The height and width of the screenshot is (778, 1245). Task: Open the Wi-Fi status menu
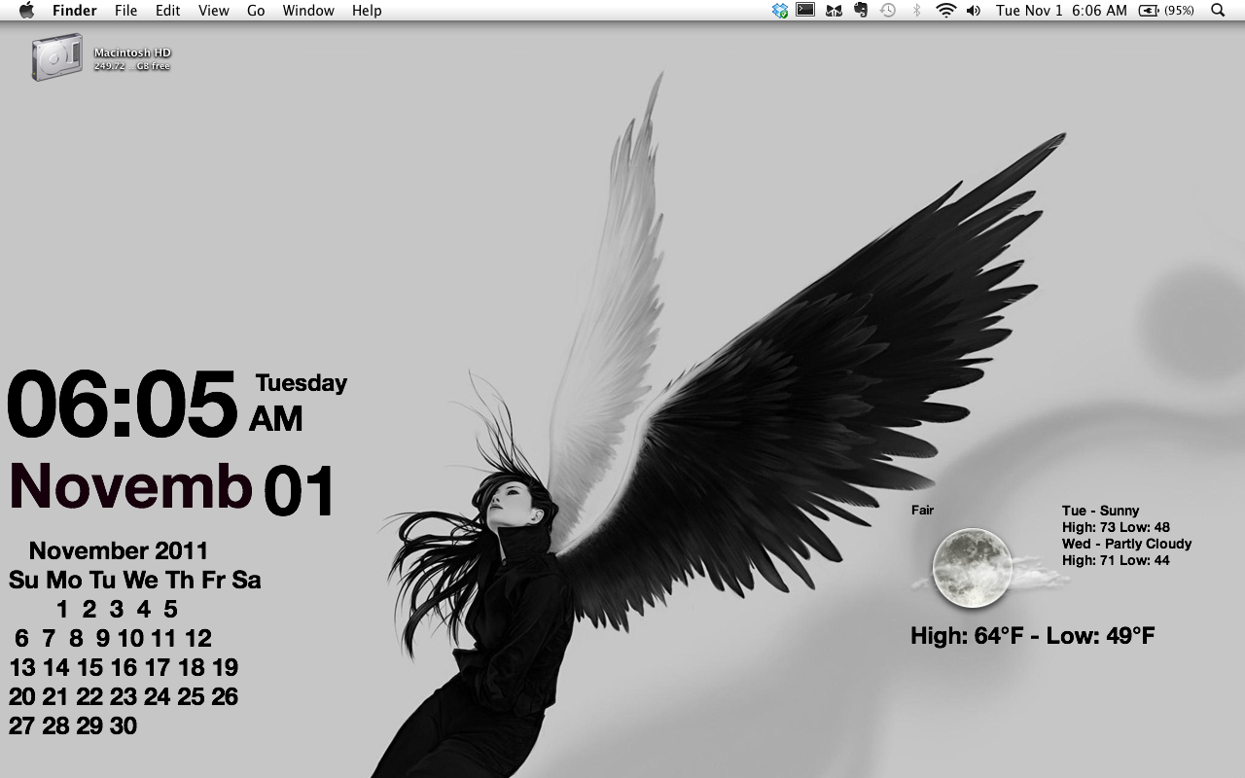(x=945, y=11)
